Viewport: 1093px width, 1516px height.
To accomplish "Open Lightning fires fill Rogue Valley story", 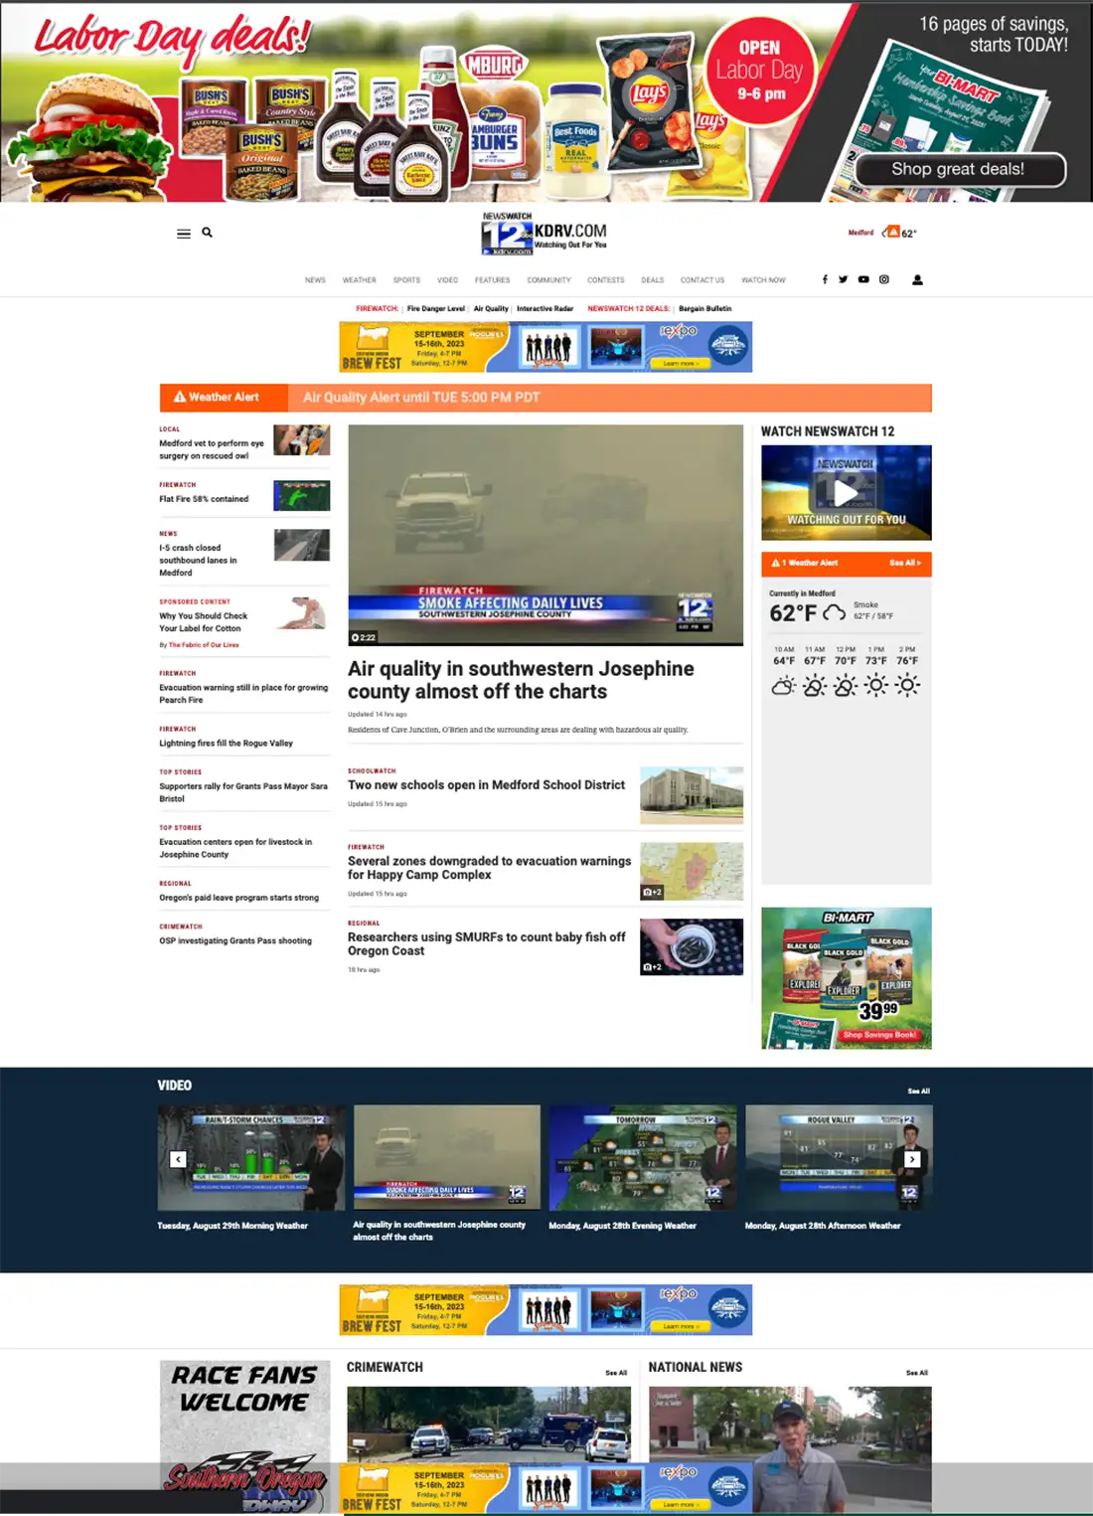I will coord(226,743).
